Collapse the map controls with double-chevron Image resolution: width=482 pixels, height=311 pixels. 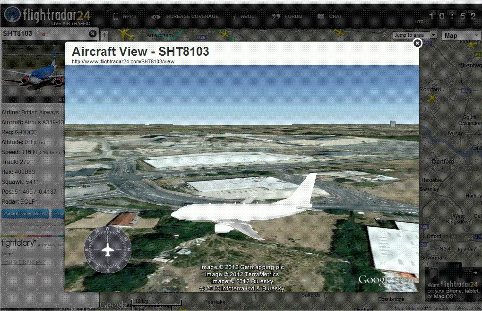tap(385, 35)
